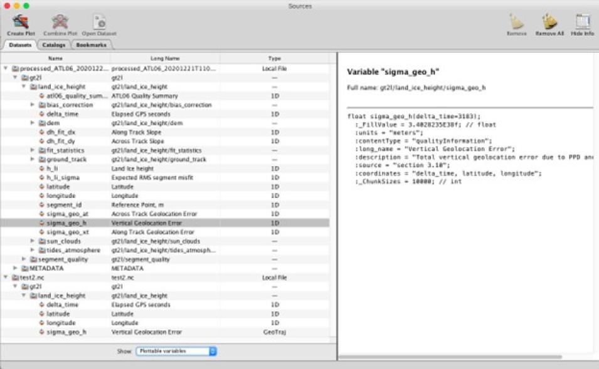Click the processed_ATL06 file icon
Image resolution: width=599 pixels, height=369 pixels.
point(15,68)
